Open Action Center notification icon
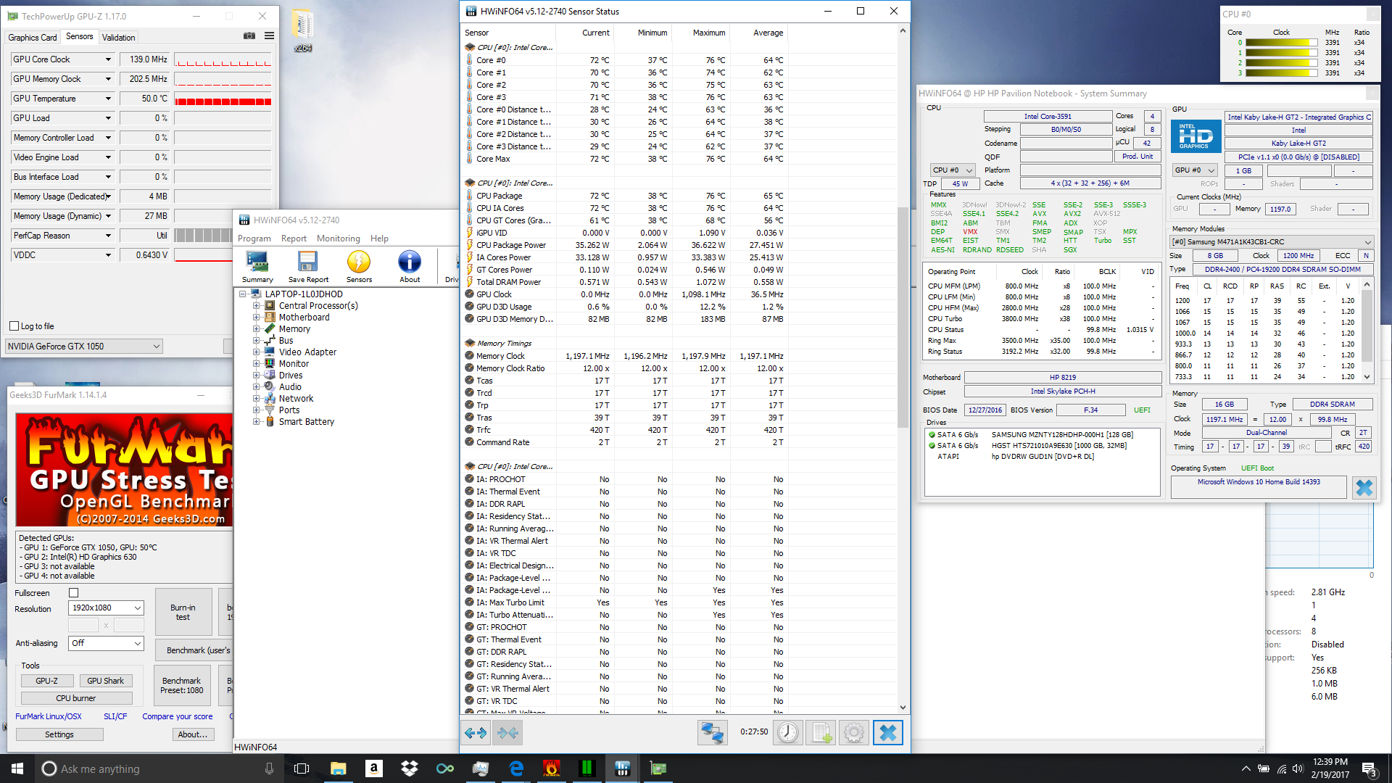 click(1369, 768)
